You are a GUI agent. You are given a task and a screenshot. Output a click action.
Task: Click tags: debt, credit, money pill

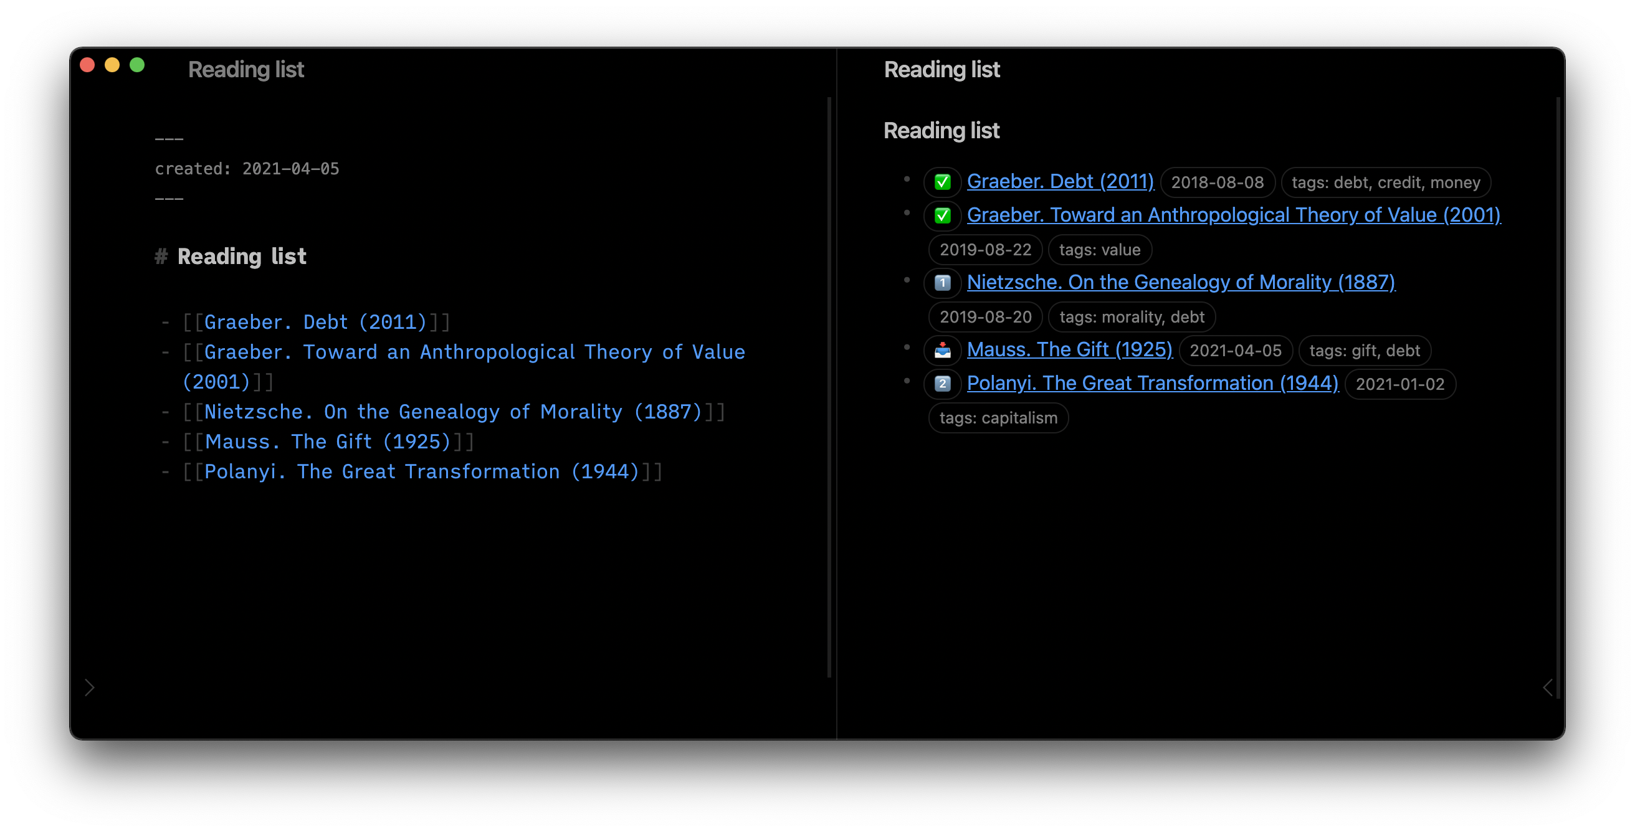pyautogui.click(x=1385, y=182)
